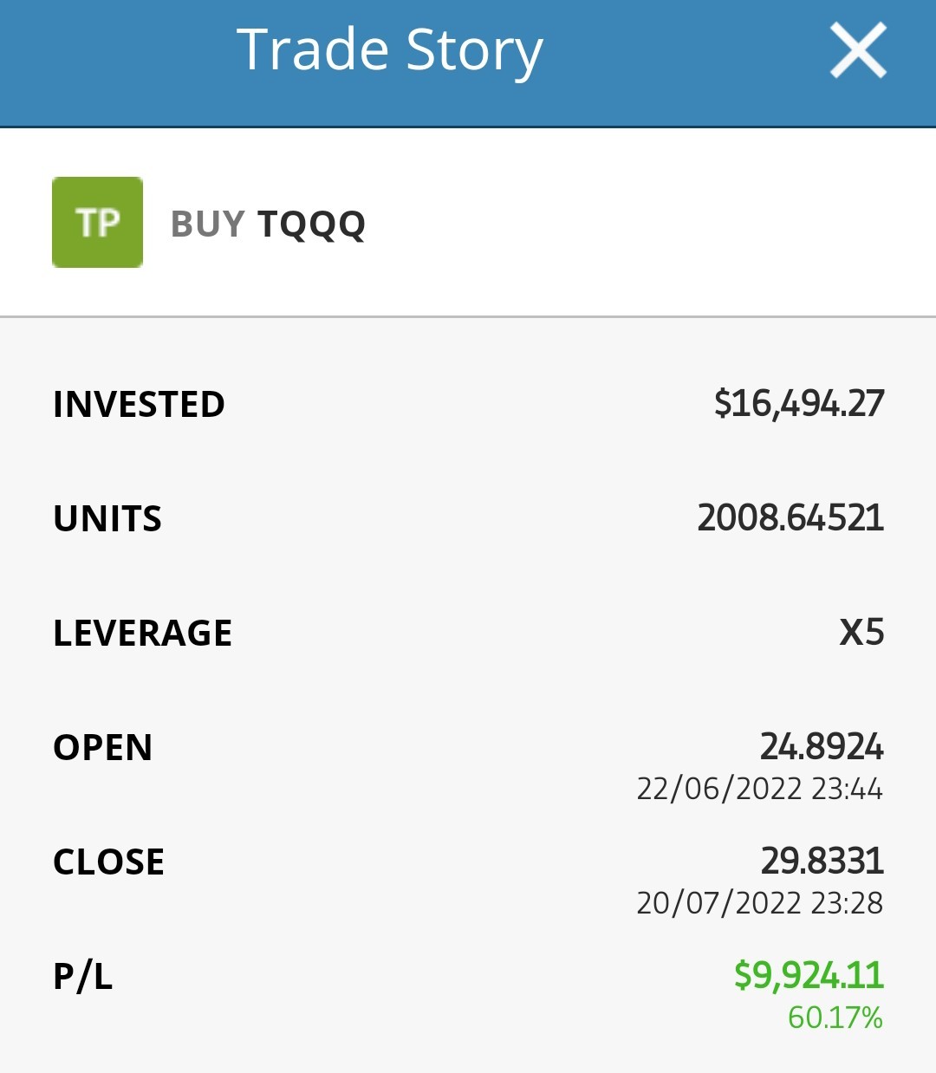Select the INVESTED label
Viewport: 936px width, 1073px height.
click(x=139, y=405)
